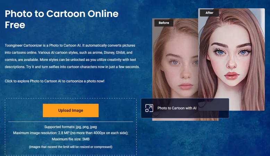The width and height of the screenshot is (270, 156).
Task: Click the Supported formats jpg, png, jpeg line
Action: pyautogui.click(x=70, y=127)
